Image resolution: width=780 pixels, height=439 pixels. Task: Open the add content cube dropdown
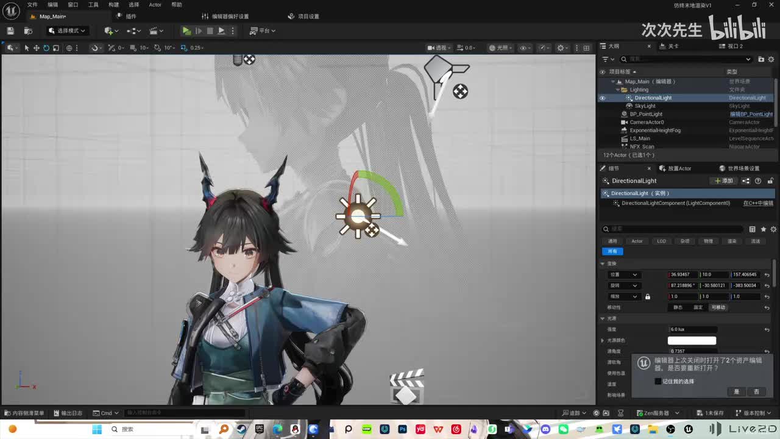tap(110, 30)
